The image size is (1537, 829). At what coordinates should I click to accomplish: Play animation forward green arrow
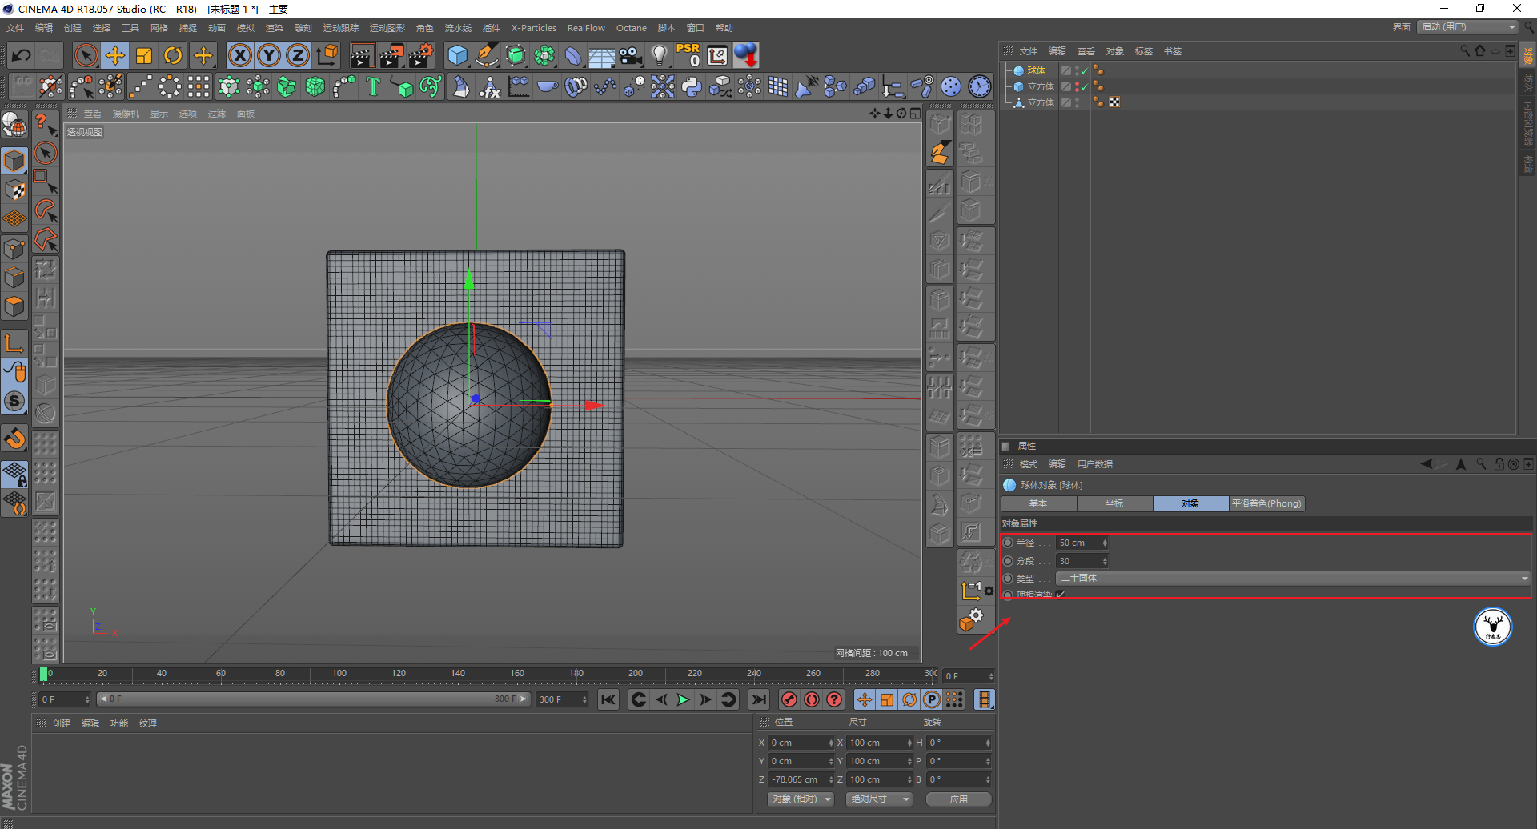[683, 699]
